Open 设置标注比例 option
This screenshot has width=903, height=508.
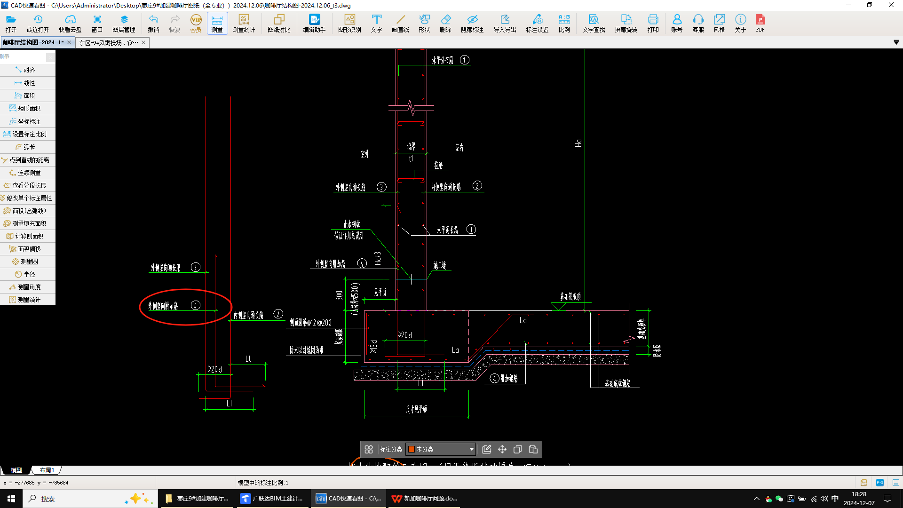(x=28, y=134)
